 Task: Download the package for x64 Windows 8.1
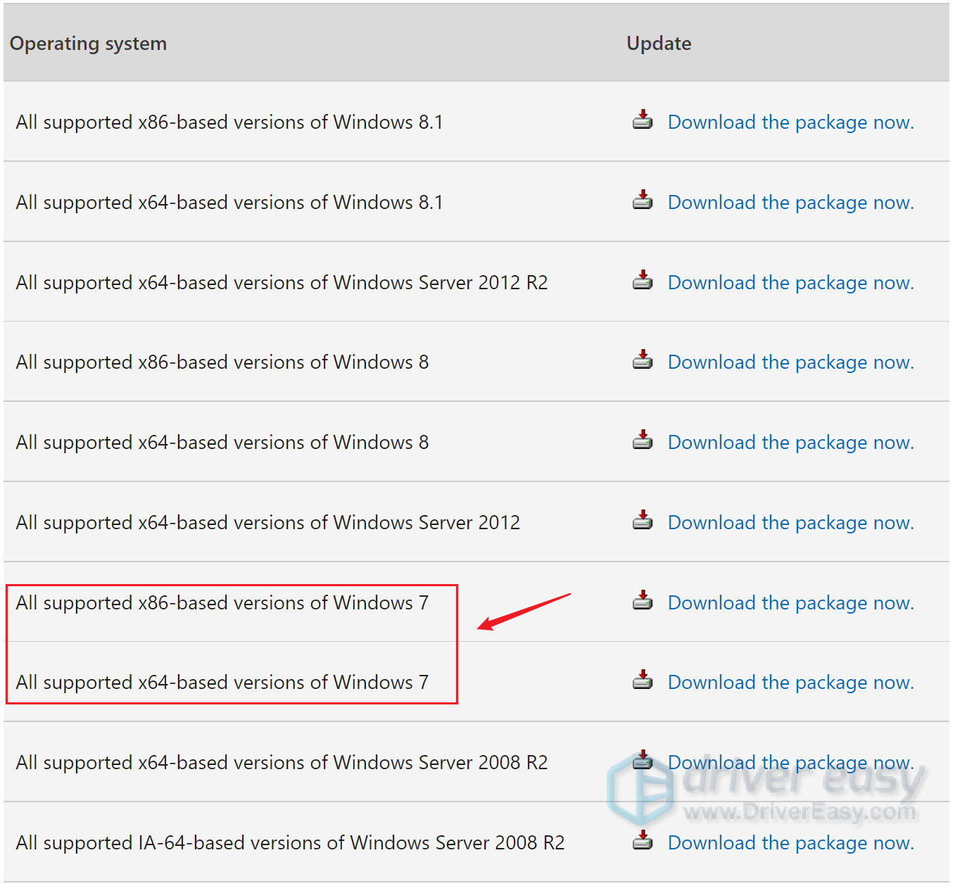(790, 202)
